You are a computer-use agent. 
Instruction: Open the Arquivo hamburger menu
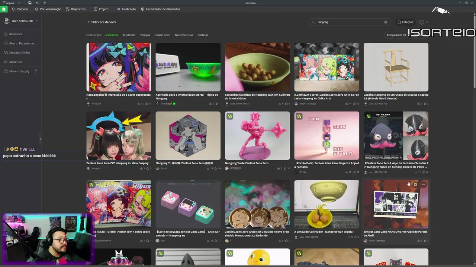pyautogui.click(x=9, y=3)
